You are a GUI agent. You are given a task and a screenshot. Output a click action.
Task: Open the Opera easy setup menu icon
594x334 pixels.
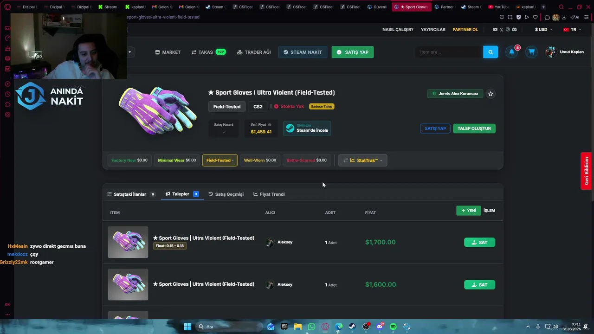coord(587,17)
